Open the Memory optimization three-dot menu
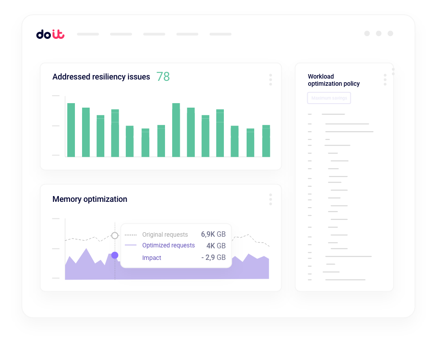Image resolution: width=437 pixels, height=347 pixels. point(270,199)
